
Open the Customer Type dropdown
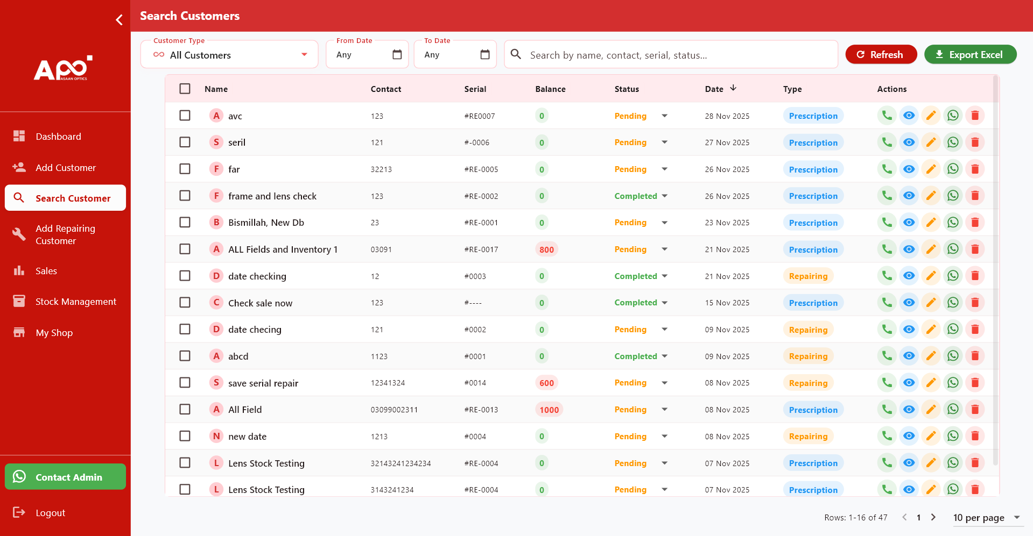click(x=229, y=55)
